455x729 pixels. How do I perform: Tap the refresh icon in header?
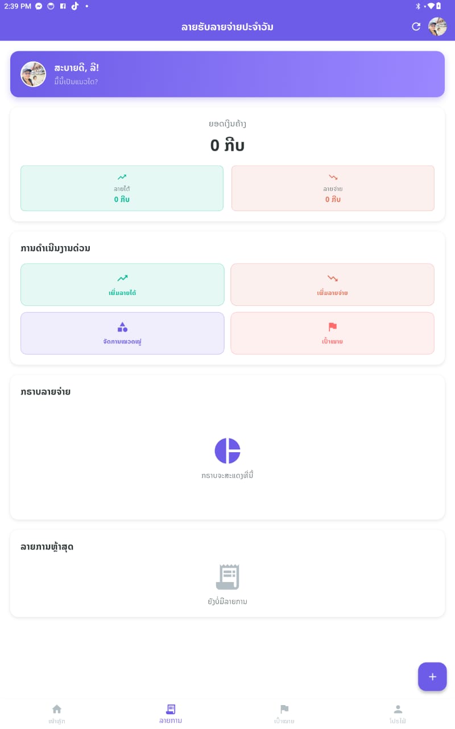tap(416, 27)
